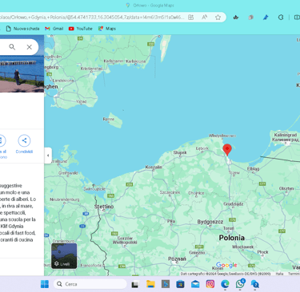The height and width of the screenshot is (292, 300).
Task: Click the Gorzów Wielkopolski label
Action: [125, 240]
